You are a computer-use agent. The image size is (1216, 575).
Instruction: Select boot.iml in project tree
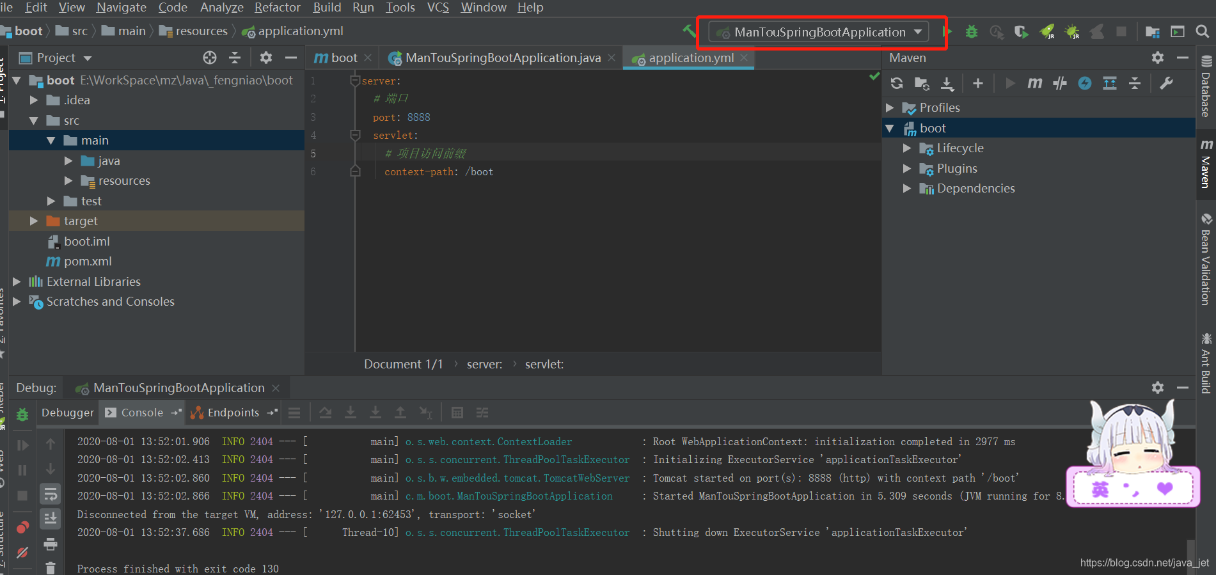[x=87, y=241]
